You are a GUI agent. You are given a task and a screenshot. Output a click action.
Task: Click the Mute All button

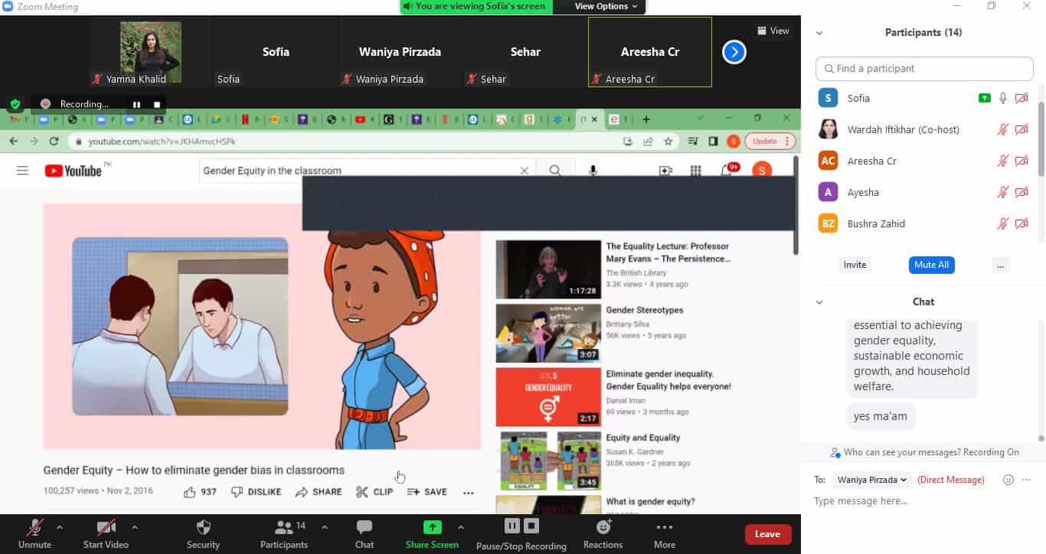point(931,265)
